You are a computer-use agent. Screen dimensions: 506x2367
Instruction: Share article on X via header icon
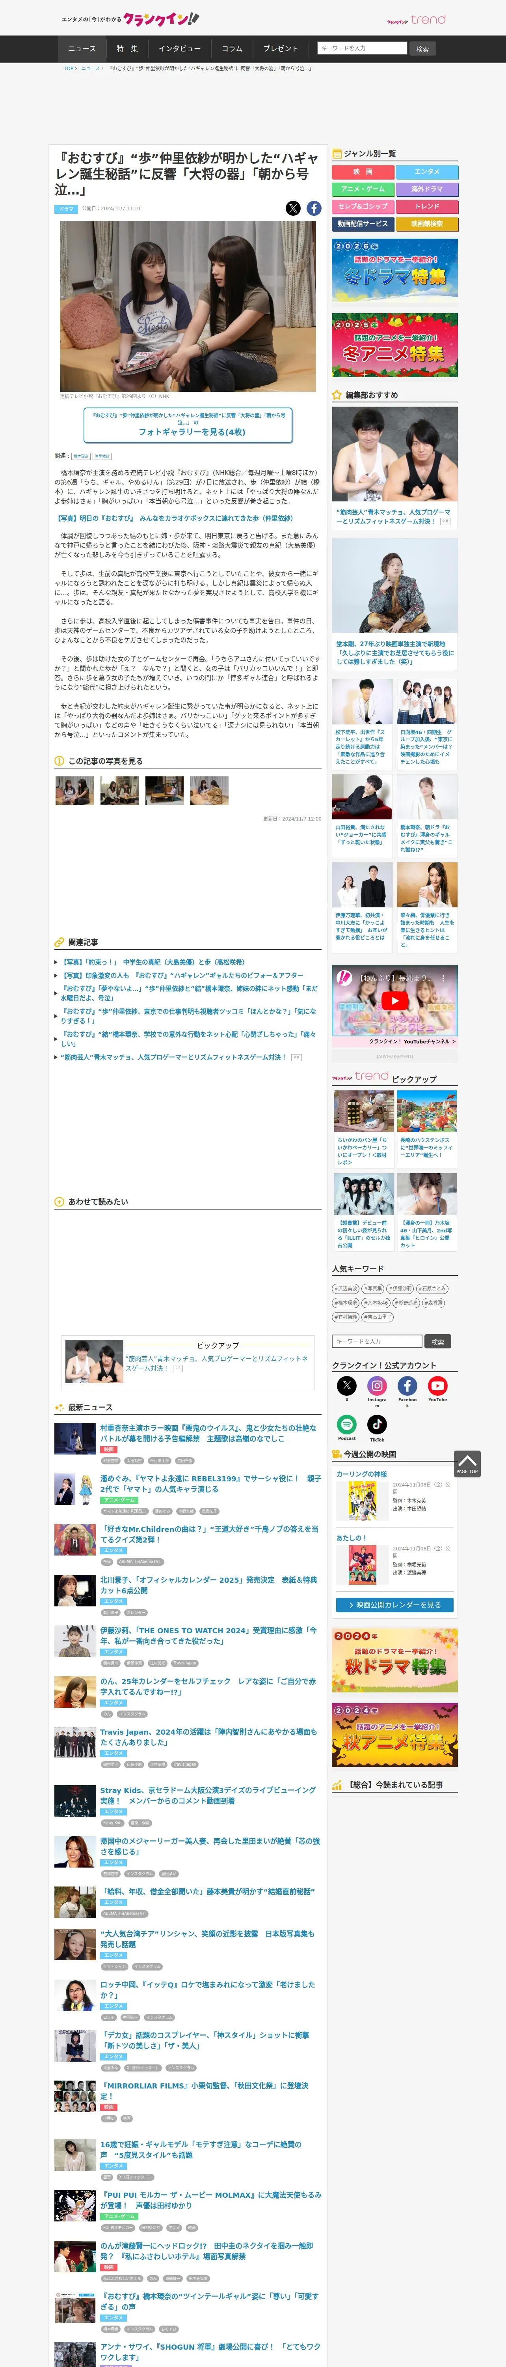click(x=293, y=209)
